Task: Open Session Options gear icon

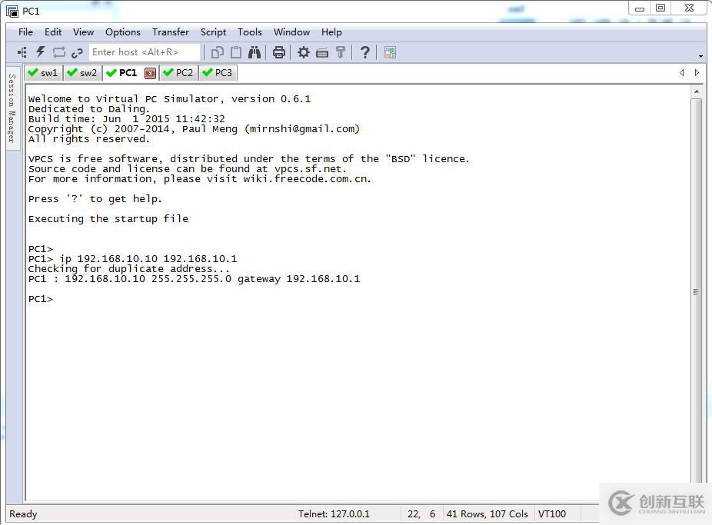Action: pyautogui.click(x=303, y=52)
